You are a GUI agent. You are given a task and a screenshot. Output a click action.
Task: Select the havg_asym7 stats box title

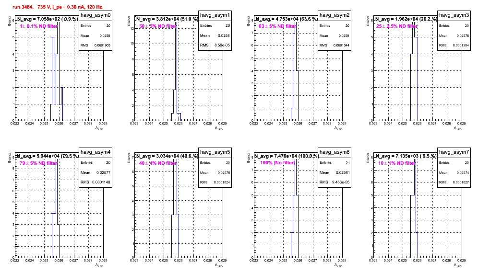click(454, 152)
